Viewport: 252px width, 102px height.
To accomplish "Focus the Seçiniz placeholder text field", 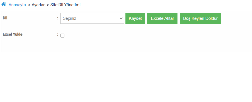I will (x=92, y=18).
